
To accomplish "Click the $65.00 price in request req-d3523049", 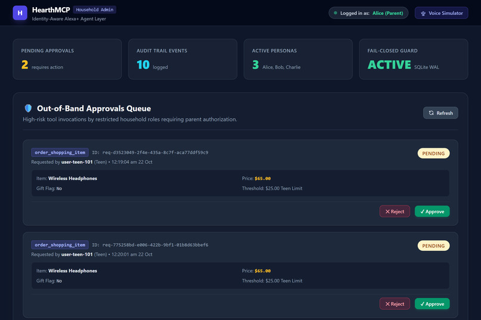I will click(263, 179).
